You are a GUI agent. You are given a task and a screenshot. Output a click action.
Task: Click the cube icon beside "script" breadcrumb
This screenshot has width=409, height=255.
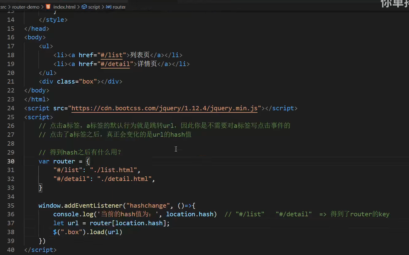click(x=85, y=7)
